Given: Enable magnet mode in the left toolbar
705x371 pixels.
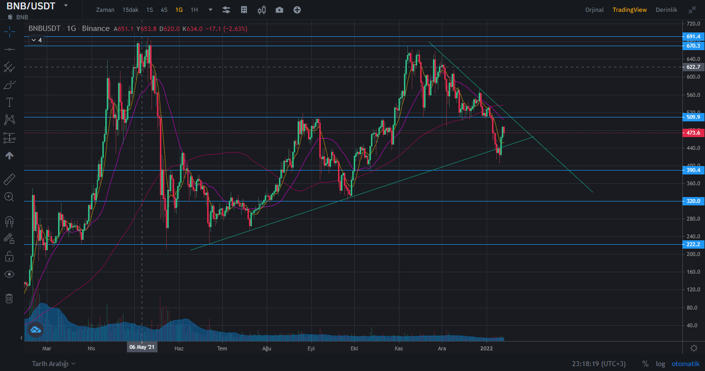Looking at the screenshot, I should [x=9, y=222].
